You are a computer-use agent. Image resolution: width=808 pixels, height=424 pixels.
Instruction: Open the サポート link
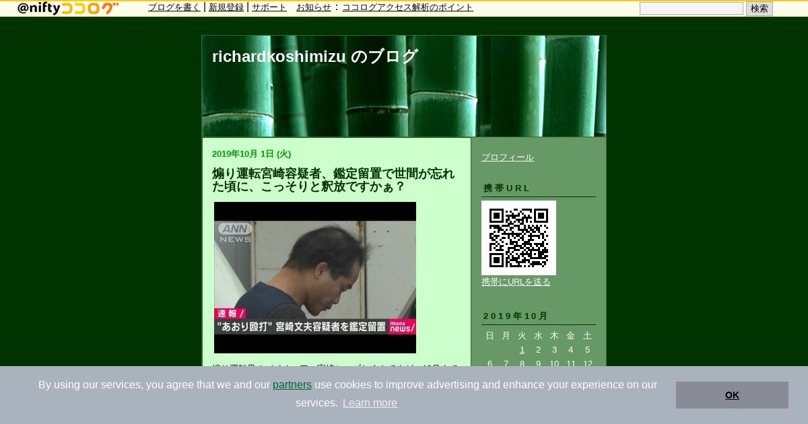click(269, 7)
